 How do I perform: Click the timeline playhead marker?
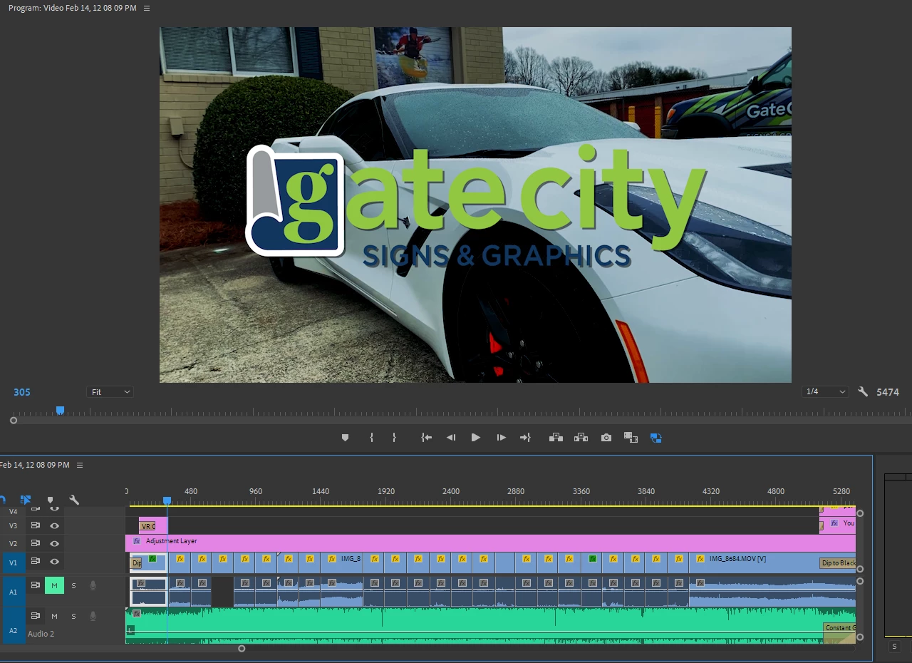tap(167, 500)
